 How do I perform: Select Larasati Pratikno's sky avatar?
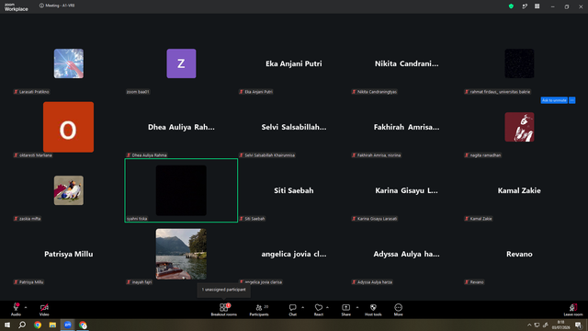point(69,63)
